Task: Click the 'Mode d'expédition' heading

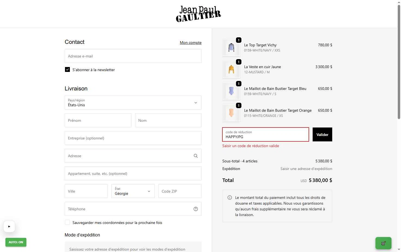Action: coord(82,235)
